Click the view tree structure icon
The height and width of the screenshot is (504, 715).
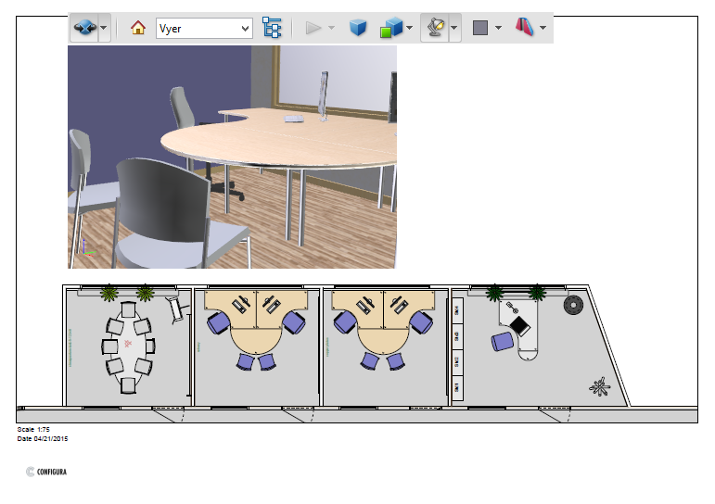(x=272, y=28)
